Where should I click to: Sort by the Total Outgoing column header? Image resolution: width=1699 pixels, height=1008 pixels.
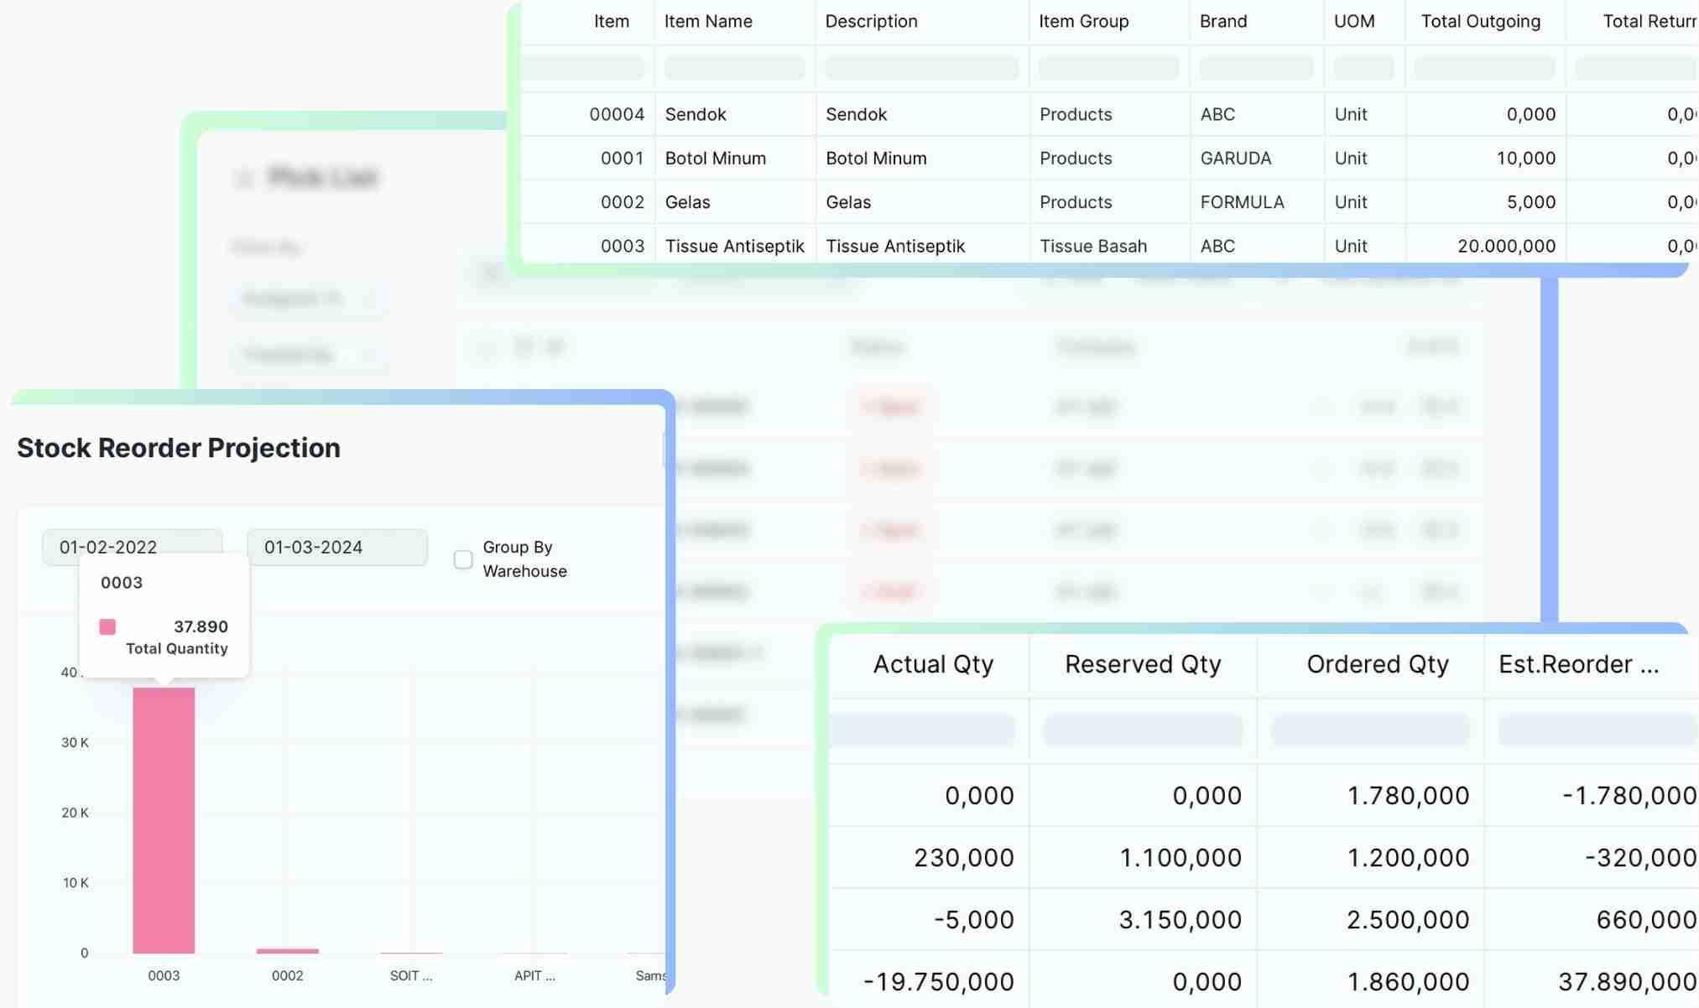[1480, 21]
